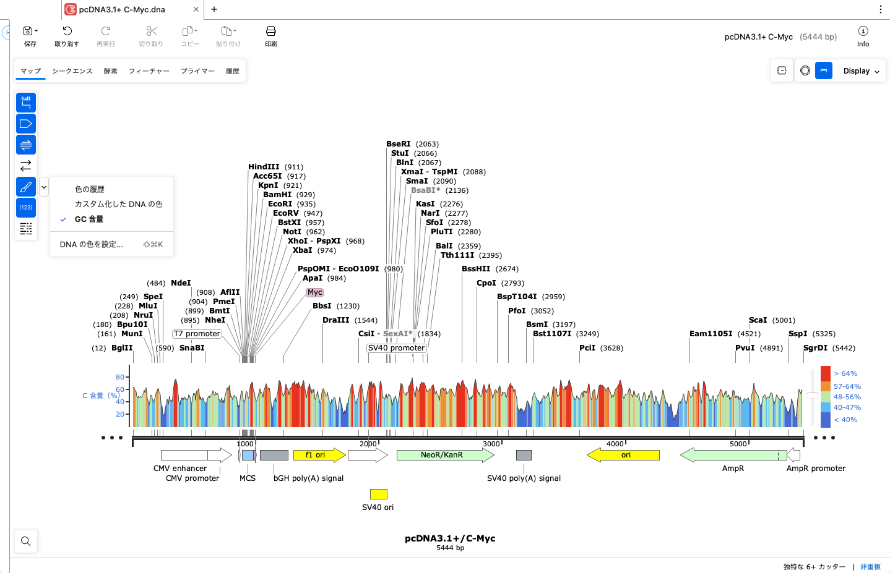Viewport: 890px width, 573px height.
Task: Select the primers display icon in the sidebar
Action: (x=25, y=144)
